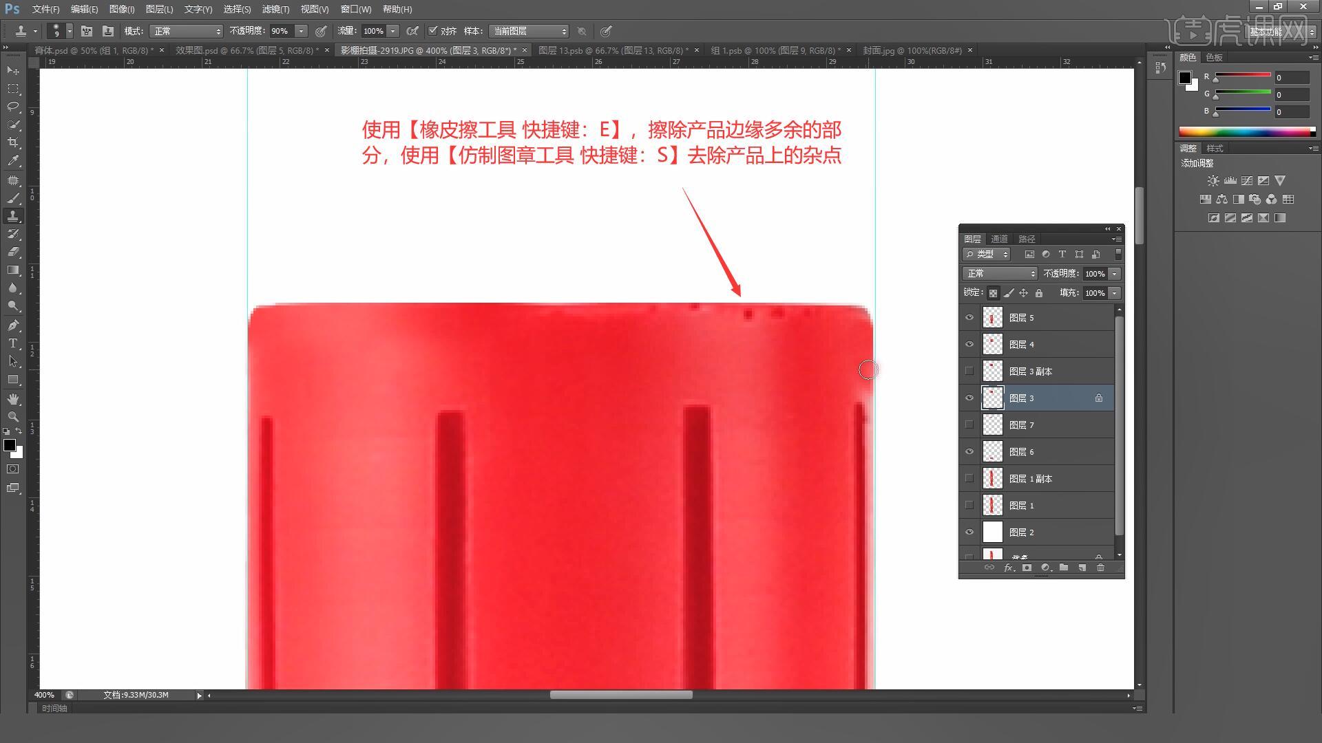The image size is (1322, 743).
Task: Open the 类型 layer filter dropdown
Action: click(x=987, y=254)
